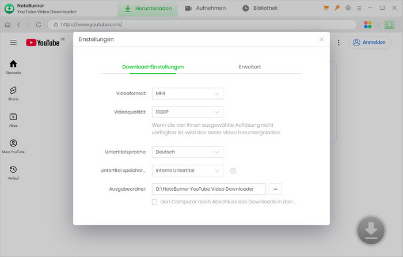Select the Erweitert tab
This screenshot has width=403, height=257.
(250, 67)
